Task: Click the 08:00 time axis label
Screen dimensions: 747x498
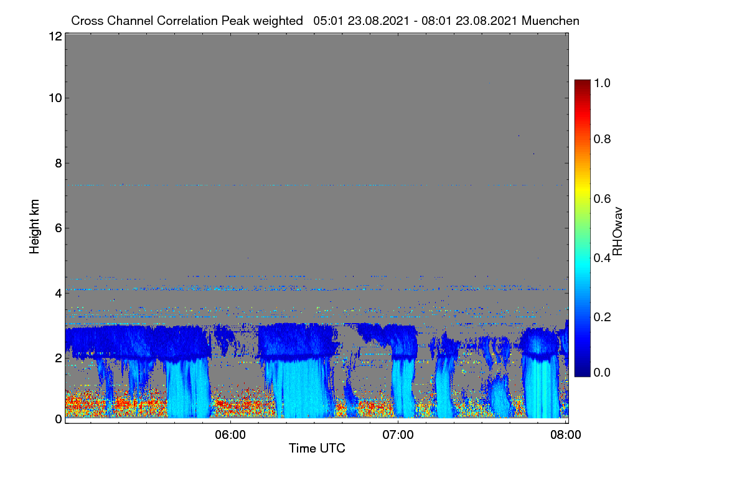Action: pyautogui.click(x=565, y=435)
